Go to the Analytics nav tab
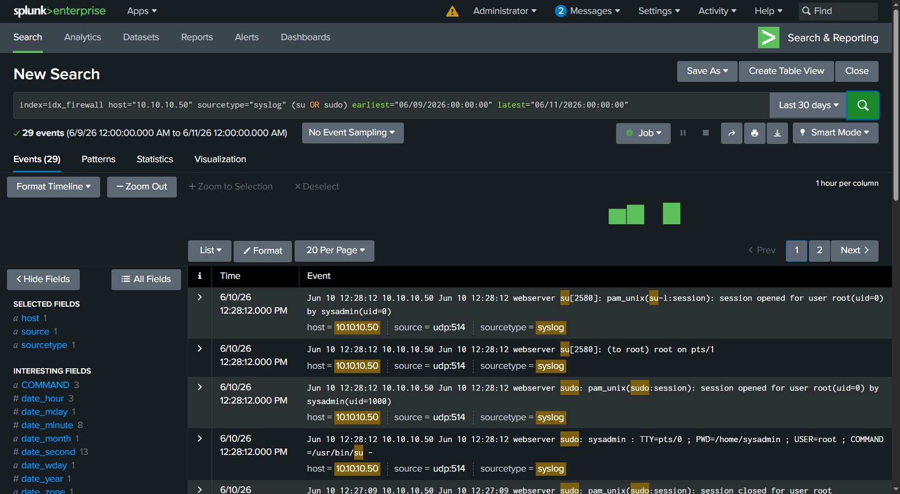This screenshot has width=900, height=494. point(82,37)
